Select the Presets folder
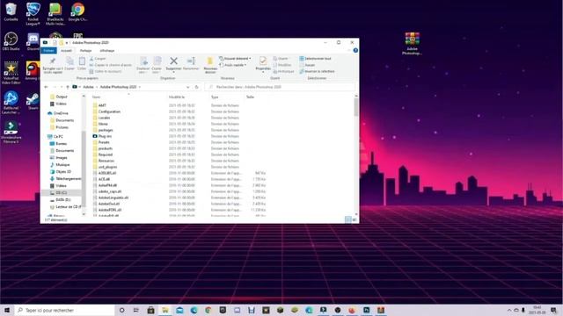This screenshot has width=563, height=316. tap(104, 142)
